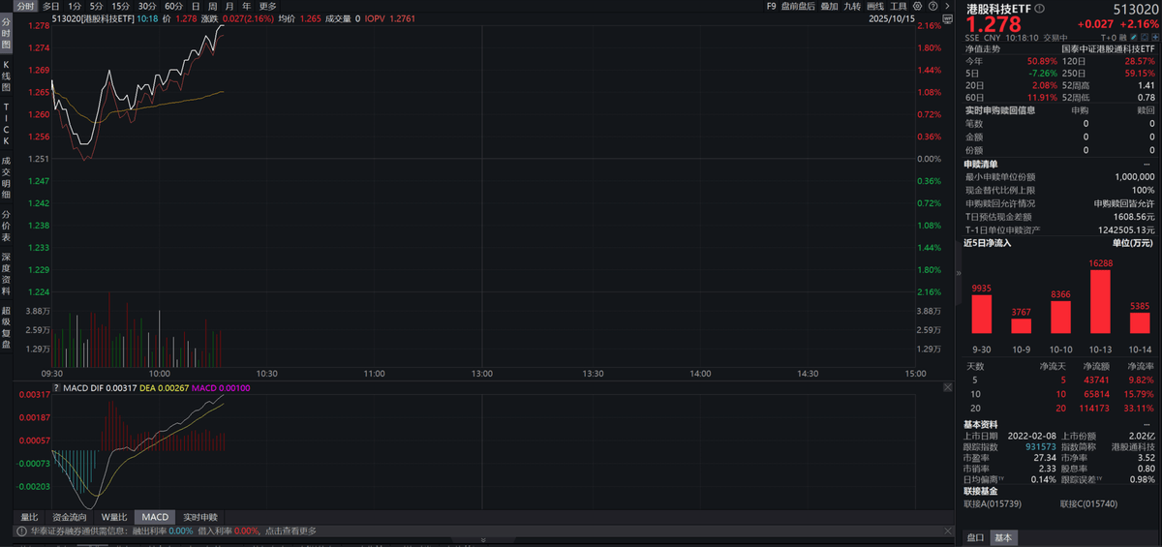Click the 15分 period button

pyautogui.click(x=120, y=6)
